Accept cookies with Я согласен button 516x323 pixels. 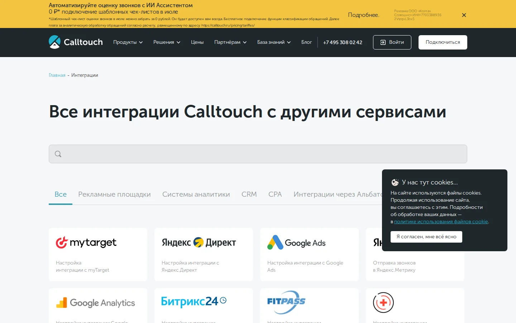(x=426, y=237)
